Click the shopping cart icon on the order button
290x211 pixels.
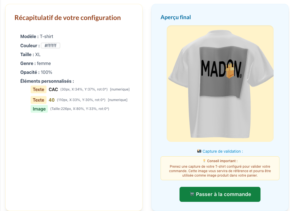(x=192, y=194)
